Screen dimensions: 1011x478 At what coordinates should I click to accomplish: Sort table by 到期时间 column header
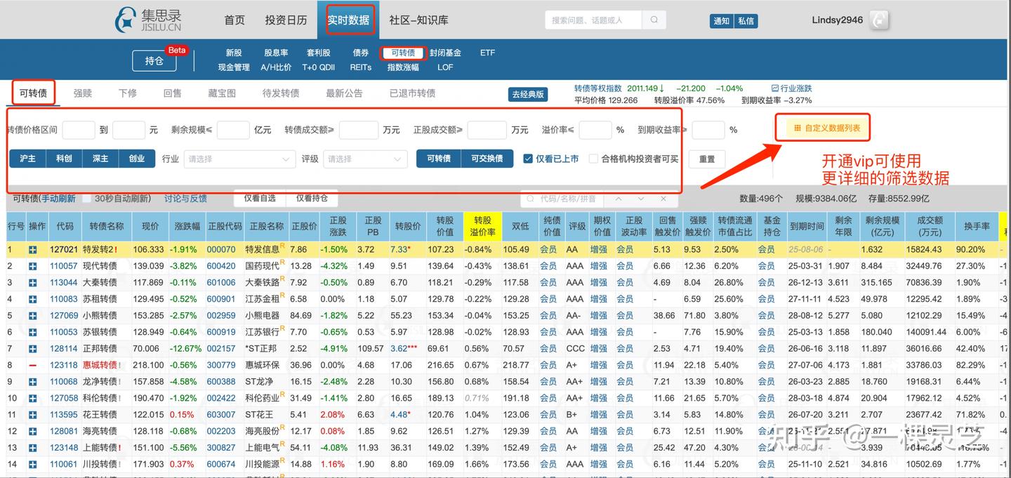click(807, 227)
